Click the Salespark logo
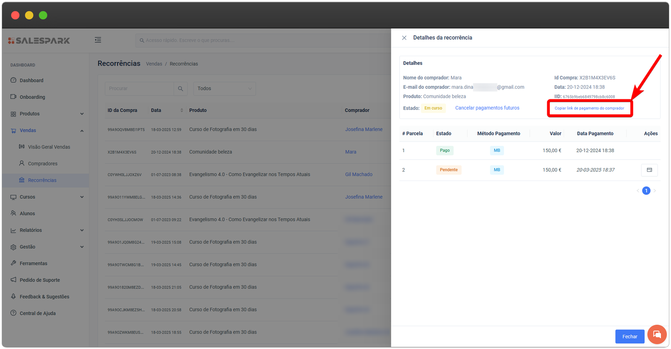This screenshot has height=349, width=671. (x=39, y=41)
